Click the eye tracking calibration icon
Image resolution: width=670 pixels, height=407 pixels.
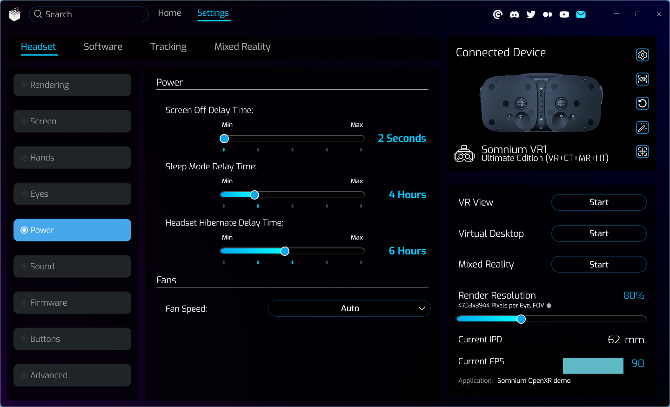[x=643, y=79]
